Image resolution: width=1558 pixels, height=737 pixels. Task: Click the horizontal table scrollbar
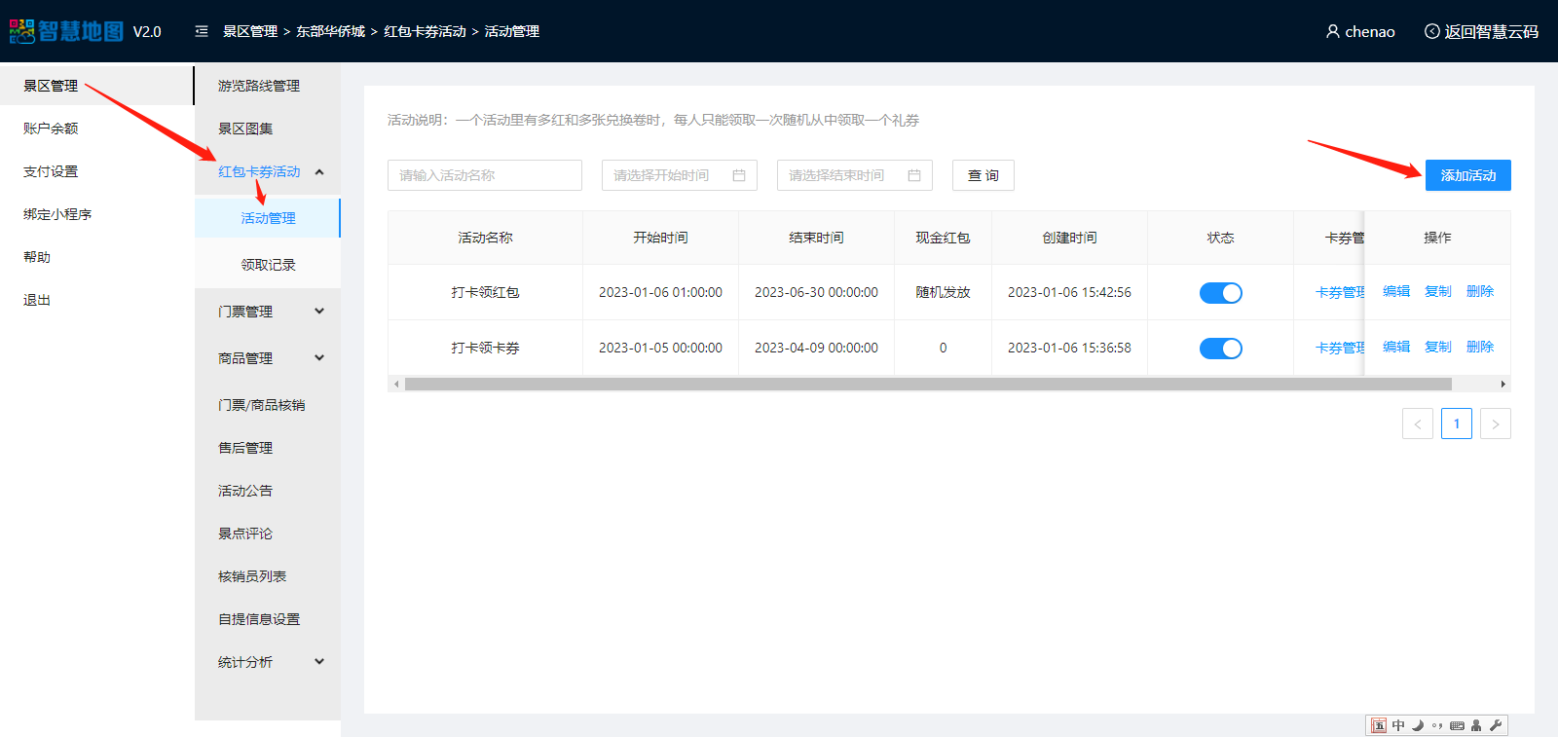(x=927, y=385)
